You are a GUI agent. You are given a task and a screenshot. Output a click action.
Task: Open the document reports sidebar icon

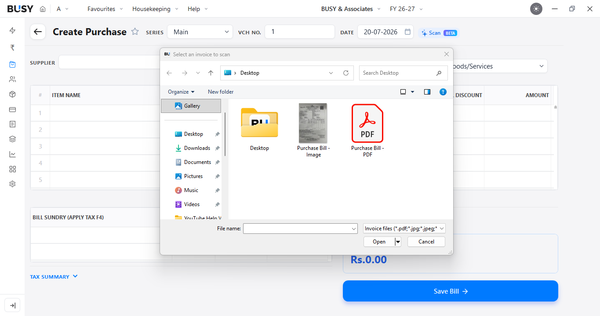(x=12, y=124)
